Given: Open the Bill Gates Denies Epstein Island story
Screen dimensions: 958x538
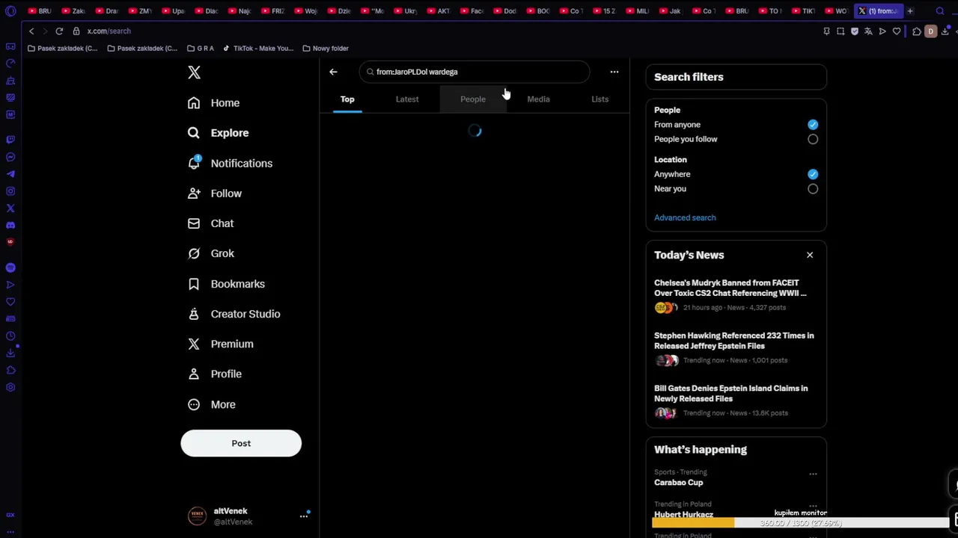Looking at the screenshot, I should (731, 394).
